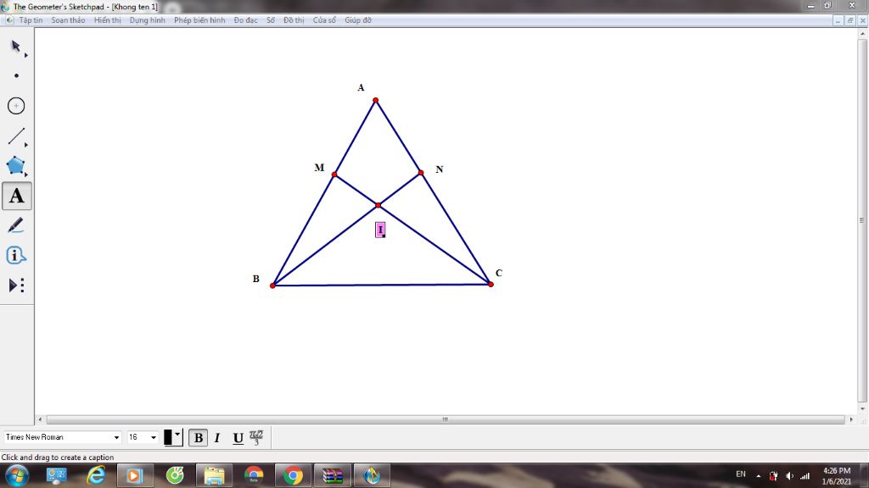
Task: Toggle Bold text formatting
Action: point(198,438)
